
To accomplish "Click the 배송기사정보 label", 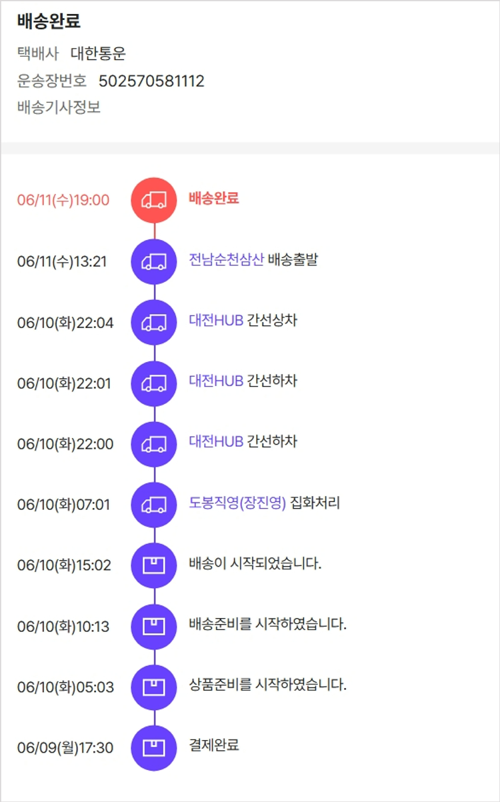I will (x=59, y=107).
